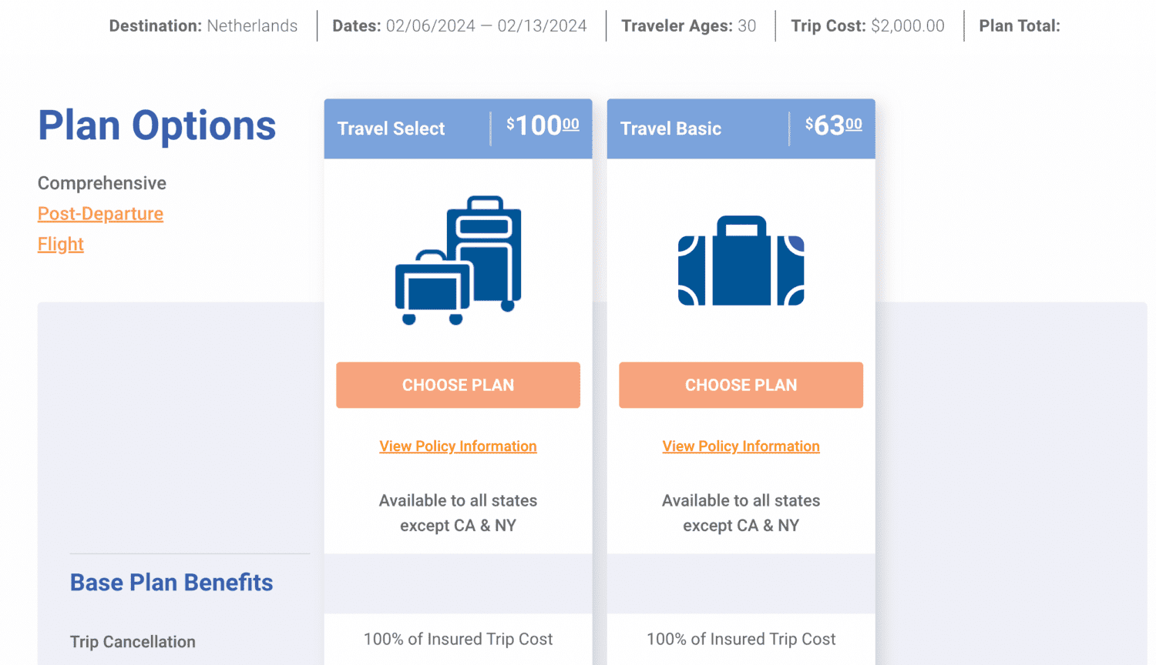
Task: Click the Trip Cancellation benefit label
Action: coord(133,641)
